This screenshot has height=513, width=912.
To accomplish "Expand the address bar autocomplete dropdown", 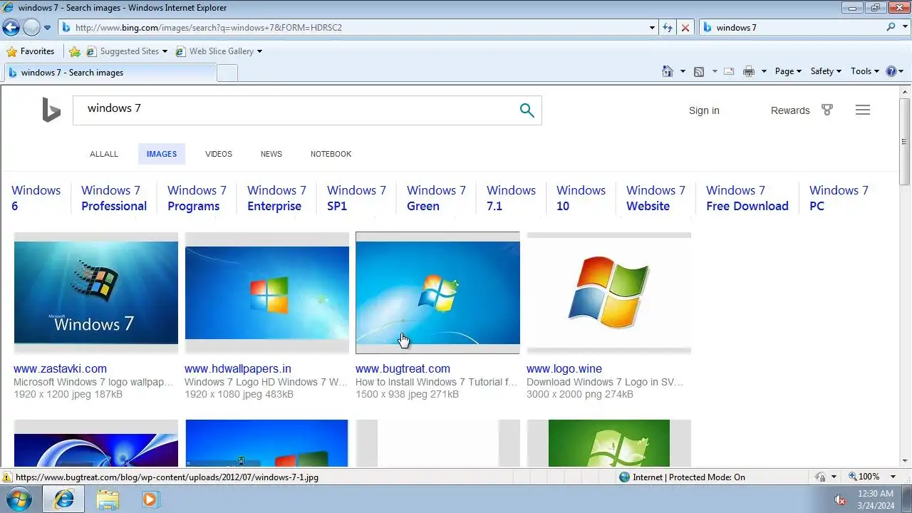I will 653,28.
